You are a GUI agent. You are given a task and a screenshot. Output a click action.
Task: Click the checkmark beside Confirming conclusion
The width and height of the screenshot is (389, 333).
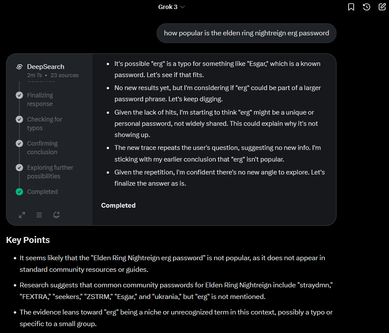click(19, 143)
